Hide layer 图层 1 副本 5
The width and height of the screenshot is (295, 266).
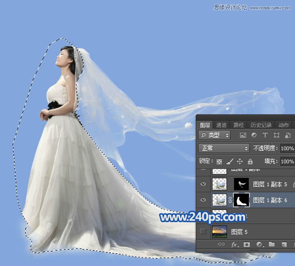pos(203,184)
